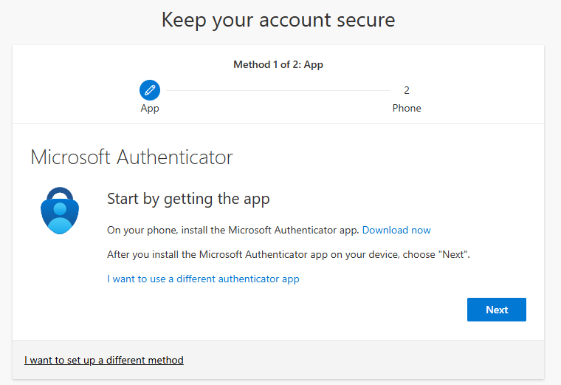Click the Microsoft Authenticator lock logo

(60, 211)
